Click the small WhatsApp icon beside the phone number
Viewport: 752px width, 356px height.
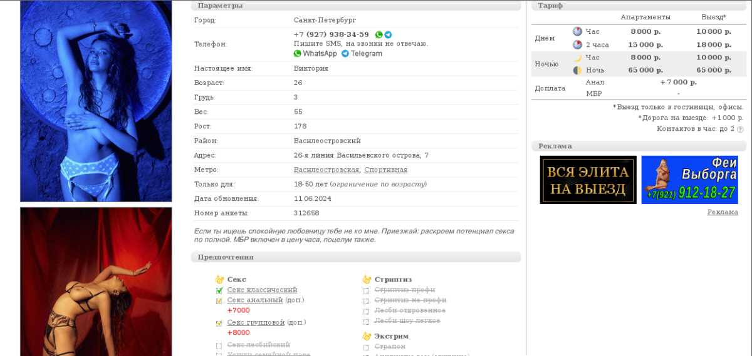[x=379, y=35]
